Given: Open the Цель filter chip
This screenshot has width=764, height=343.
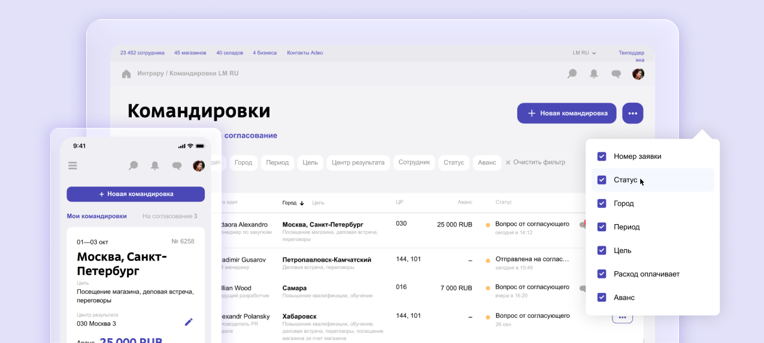Looking at the screenshot, I should pyautogui.click(x=310, y=163).
